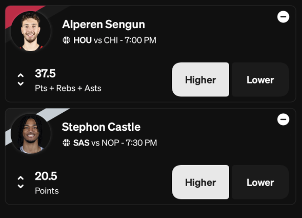Click Pts + Rebs + Asts stat label

pos(68,89)
